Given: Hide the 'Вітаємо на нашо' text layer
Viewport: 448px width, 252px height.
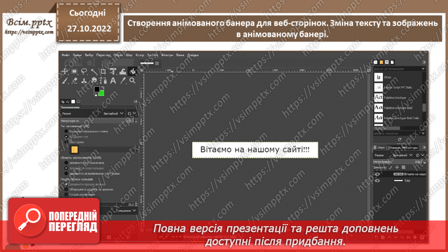Looking at the screenshot, I should pos(377,174).
